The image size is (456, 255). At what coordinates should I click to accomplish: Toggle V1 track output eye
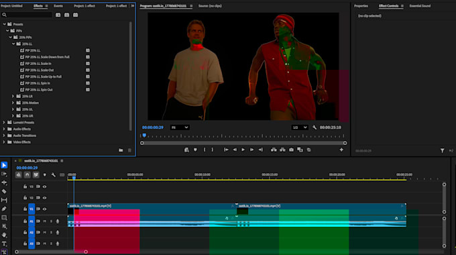[x=44, y=209]
